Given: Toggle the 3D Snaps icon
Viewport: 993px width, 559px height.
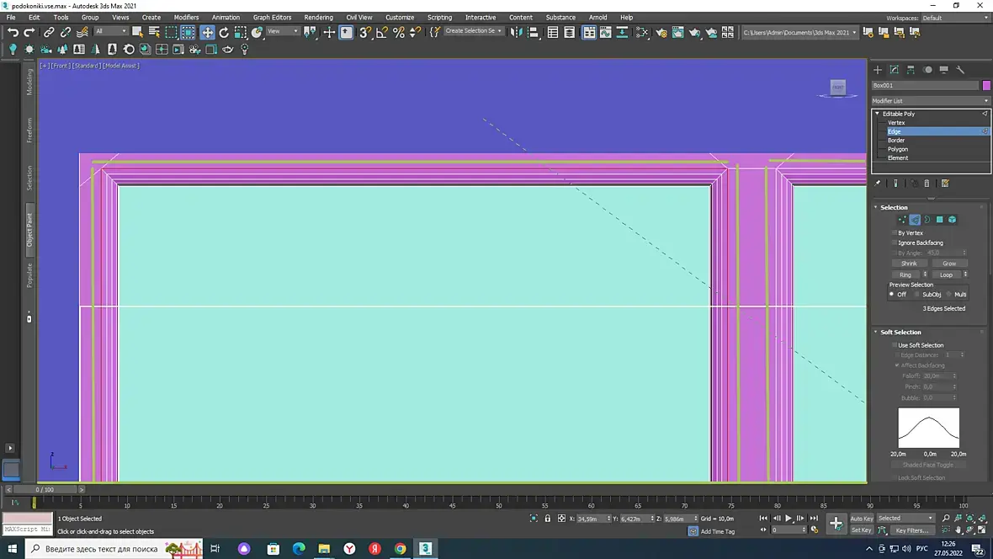Looking at the screenshot, I should click(364, 32).
